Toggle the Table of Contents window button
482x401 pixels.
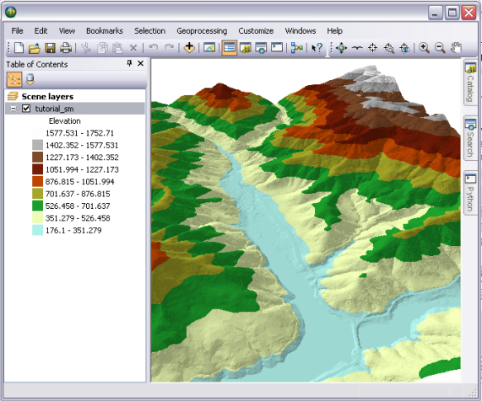coord(230,48)
